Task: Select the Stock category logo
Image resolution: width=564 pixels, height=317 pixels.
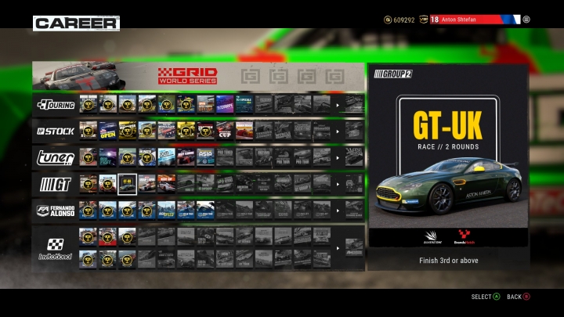Action: pyautogui.click(x=56, y=131)
